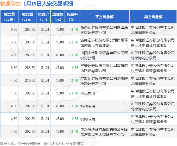Click seller 北京海淀分公司 in the 国泰海通 row
The height and width of the screenshot is (146, 177).
153,132
